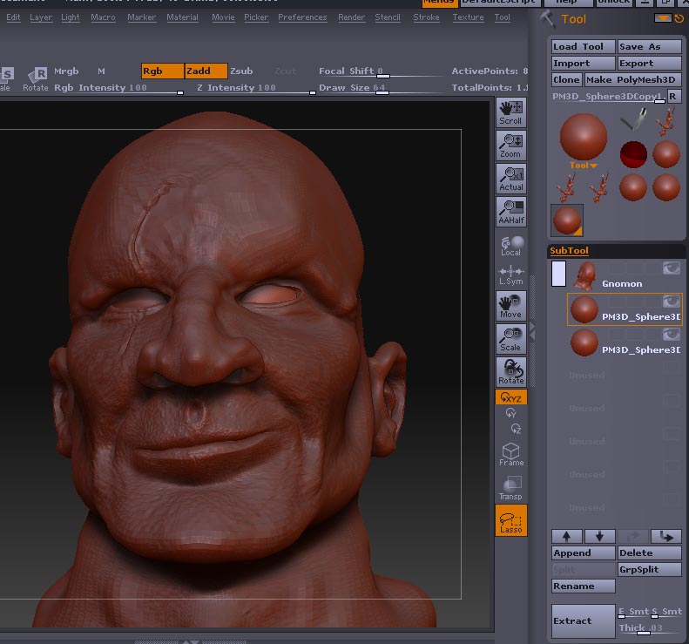
Task: Toggle selected PM3D_Sphere3D subtool eye
Action: point(671,302)
